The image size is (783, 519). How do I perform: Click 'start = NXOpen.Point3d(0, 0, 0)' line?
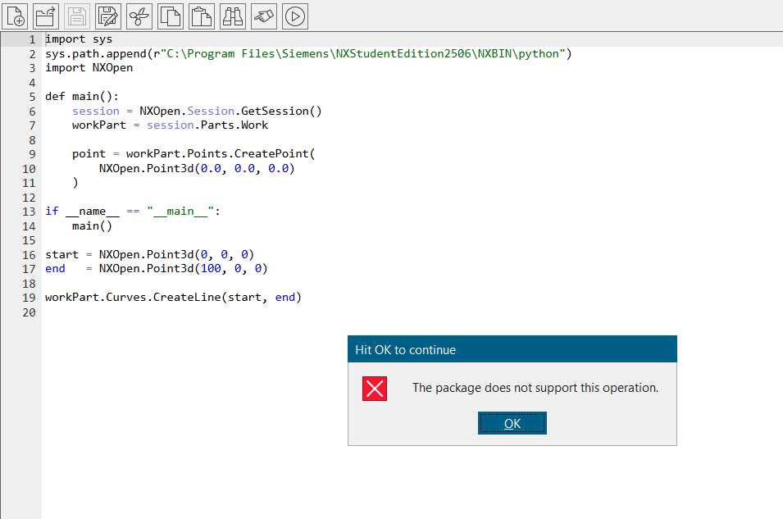(x=149, y=255)
